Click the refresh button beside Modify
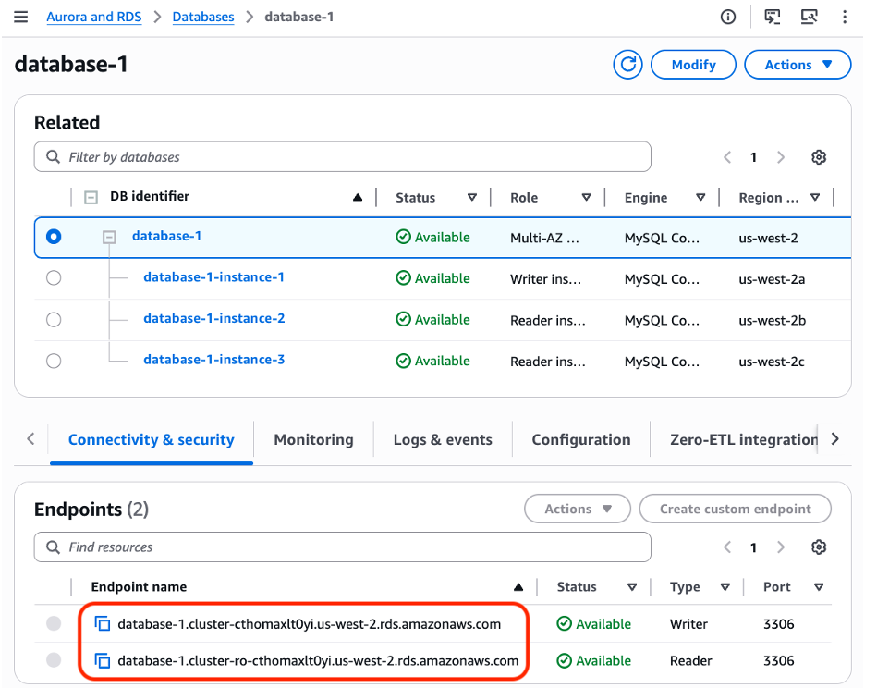This screenshot has width=877, height=688. click(x=628, y=65)
